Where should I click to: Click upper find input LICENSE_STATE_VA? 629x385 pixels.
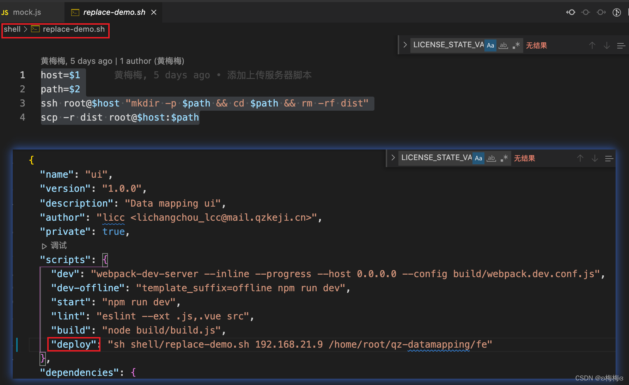[448, 45]
